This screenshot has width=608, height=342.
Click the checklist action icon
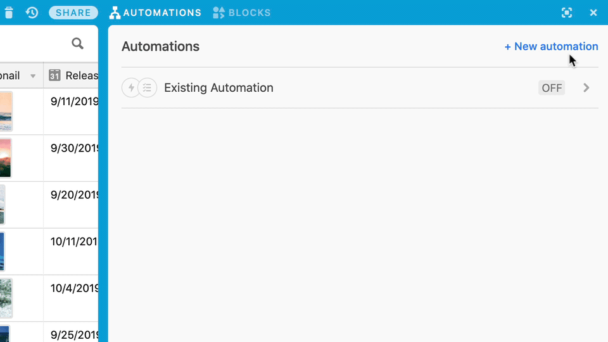(148, 87)
